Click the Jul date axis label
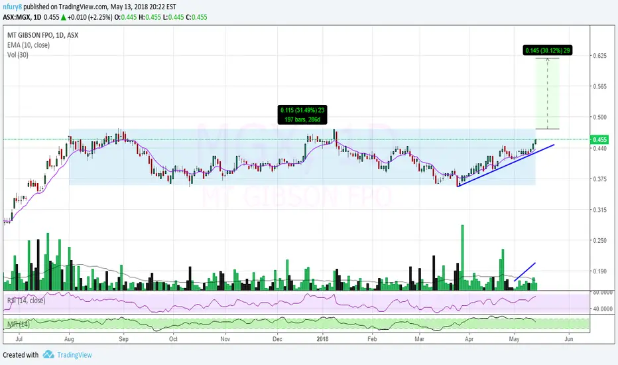618x365 pixels. click(x=19, y=339)
